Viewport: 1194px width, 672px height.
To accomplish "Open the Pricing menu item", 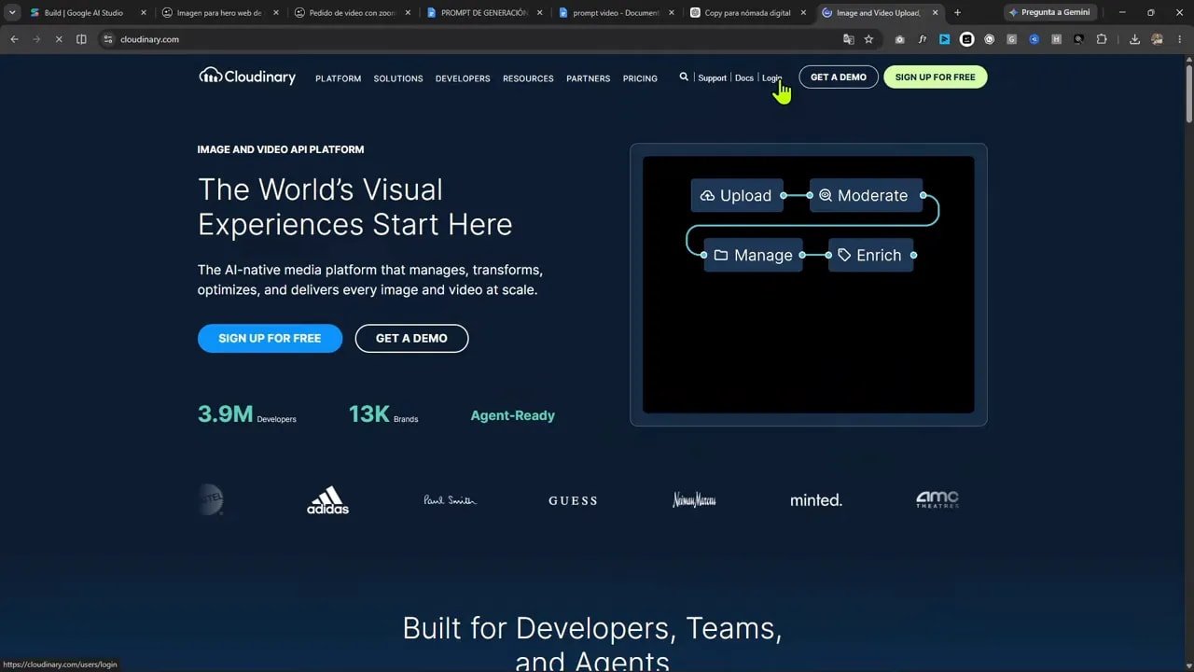I will click(640, 78).
